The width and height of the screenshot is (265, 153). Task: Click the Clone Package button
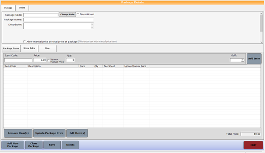click(34, 145)
